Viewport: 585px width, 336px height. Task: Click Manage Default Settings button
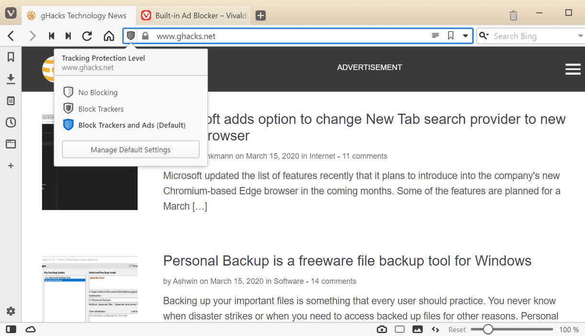131,149
